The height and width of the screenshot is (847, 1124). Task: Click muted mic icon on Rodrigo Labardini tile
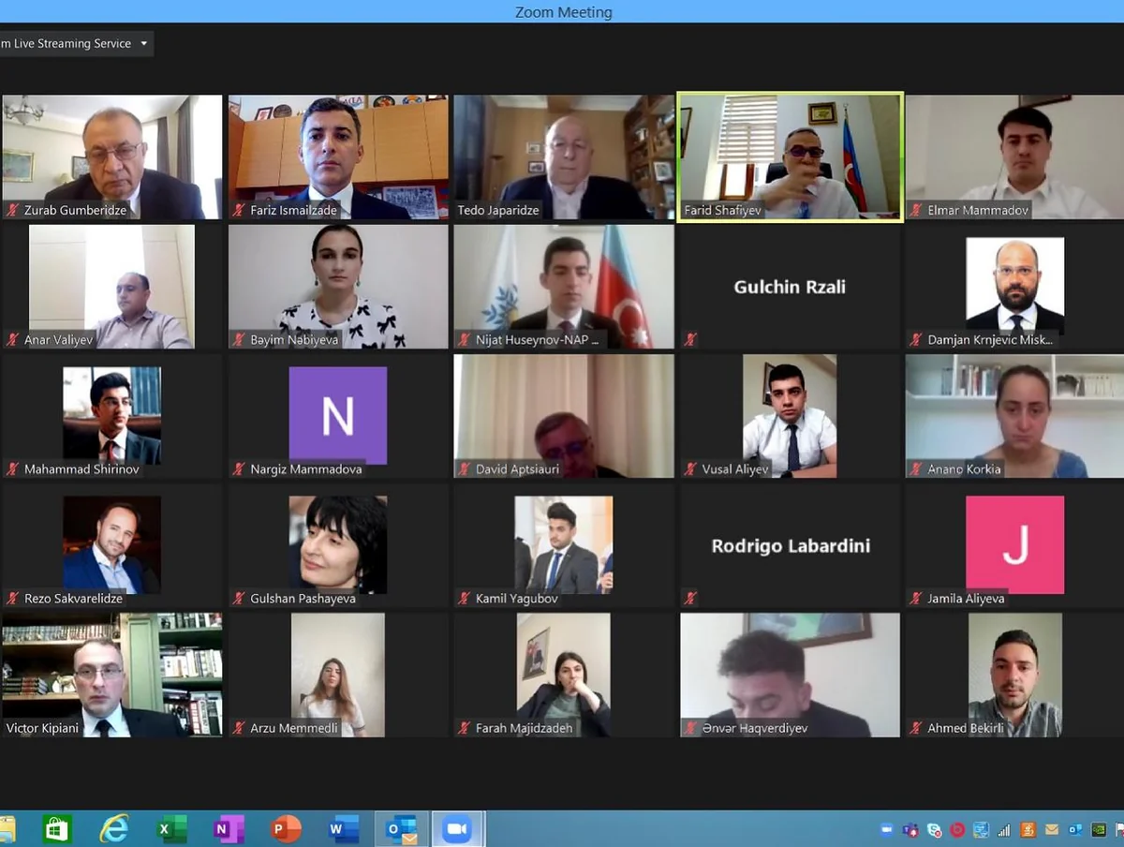click(691, 598)
